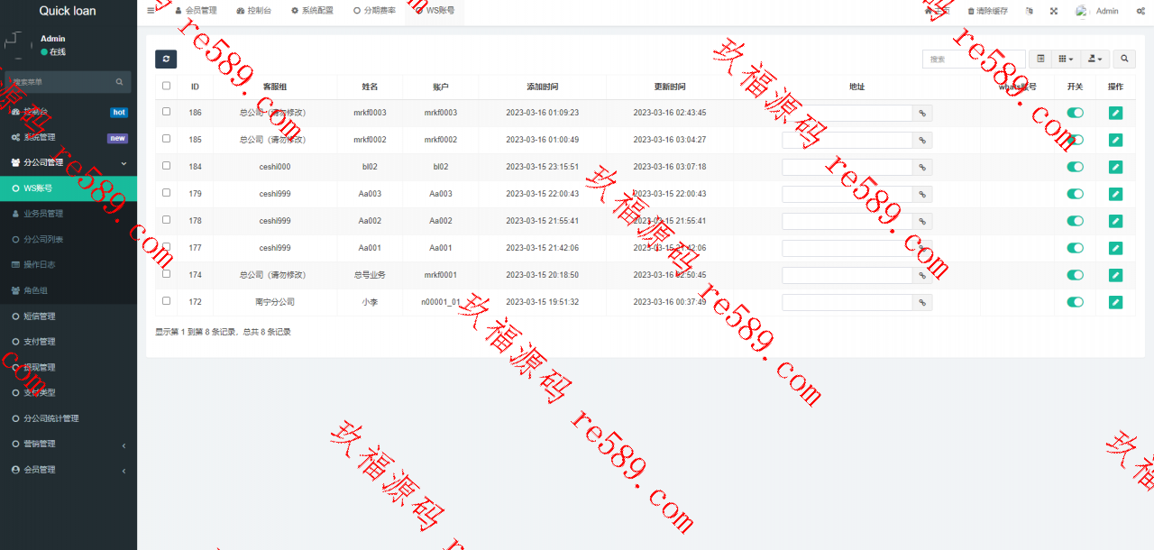This screenshot has width=1154, height=550.
Task: Click the 清除缓存 clear cache link
Action: click(x=987, y=11)
